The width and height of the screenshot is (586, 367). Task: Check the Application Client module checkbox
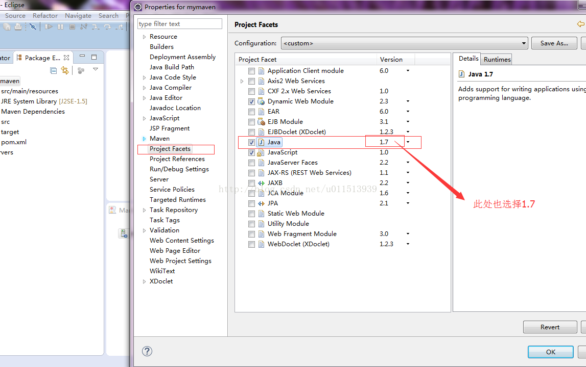click(x=251, y=71)
